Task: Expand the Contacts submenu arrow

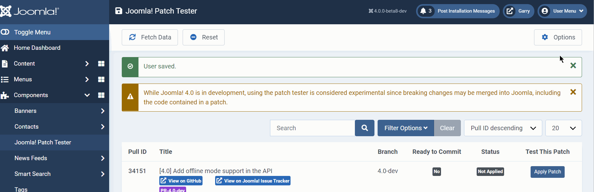Action: click(x=103, y=127)
